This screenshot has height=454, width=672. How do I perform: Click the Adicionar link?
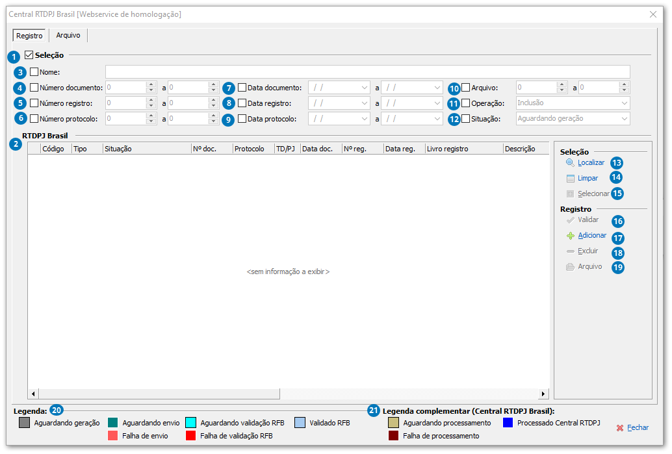(x=592, y=235)
